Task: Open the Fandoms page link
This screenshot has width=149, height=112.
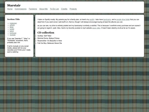Action: tap(33, 9)
